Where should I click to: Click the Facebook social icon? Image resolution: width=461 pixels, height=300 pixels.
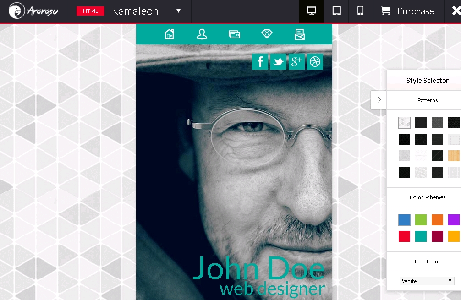260,61
